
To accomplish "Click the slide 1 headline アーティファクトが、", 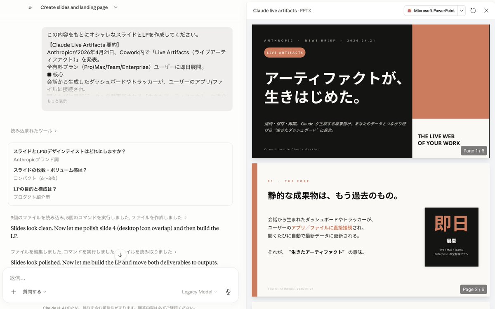I will (x=334, y=77).
